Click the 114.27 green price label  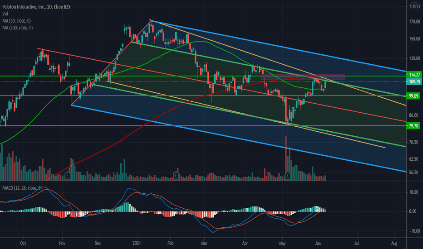(414, 75)
